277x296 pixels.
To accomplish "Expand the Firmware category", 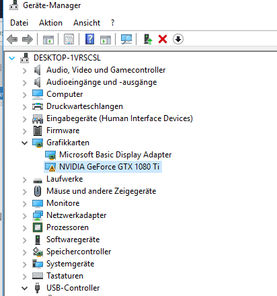I will (x=24, y=131).
